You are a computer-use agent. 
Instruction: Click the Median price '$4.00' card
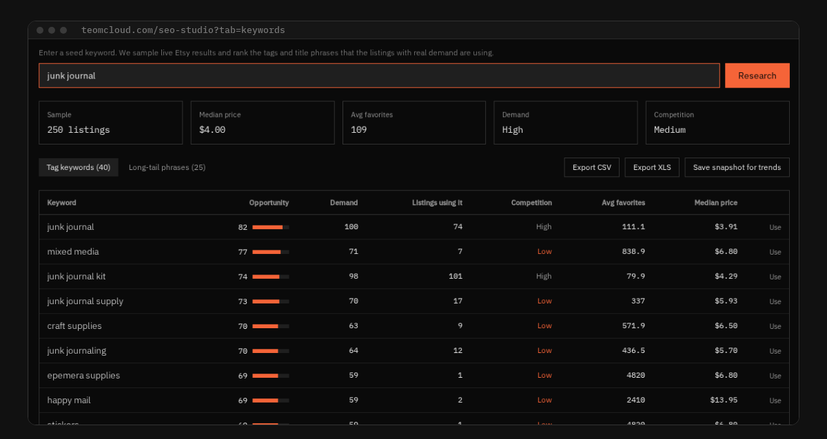[263, 122]
